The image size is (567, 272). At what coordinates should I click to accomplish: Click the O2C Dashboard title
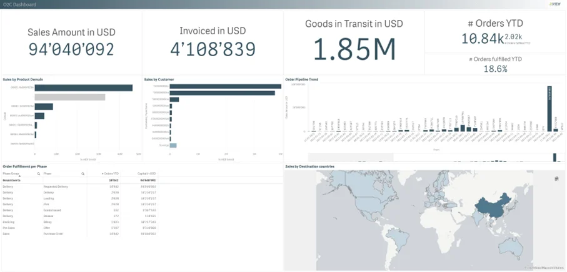[19, 4]
